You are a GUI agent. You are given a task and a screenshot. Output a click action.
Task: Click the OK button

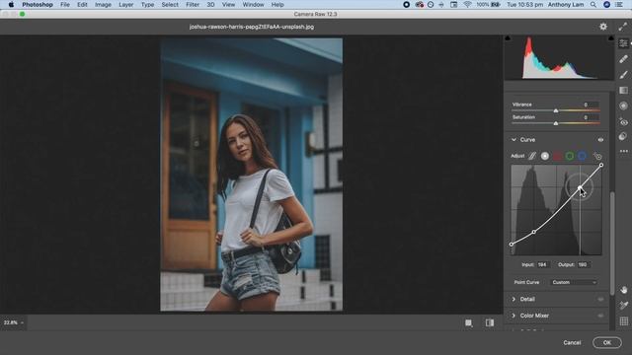607,342
